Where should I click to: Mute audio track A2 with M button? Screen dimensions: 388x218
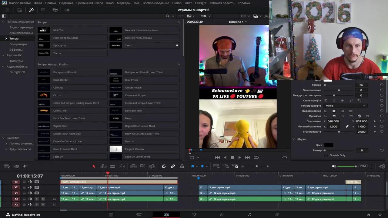(43, 205)
